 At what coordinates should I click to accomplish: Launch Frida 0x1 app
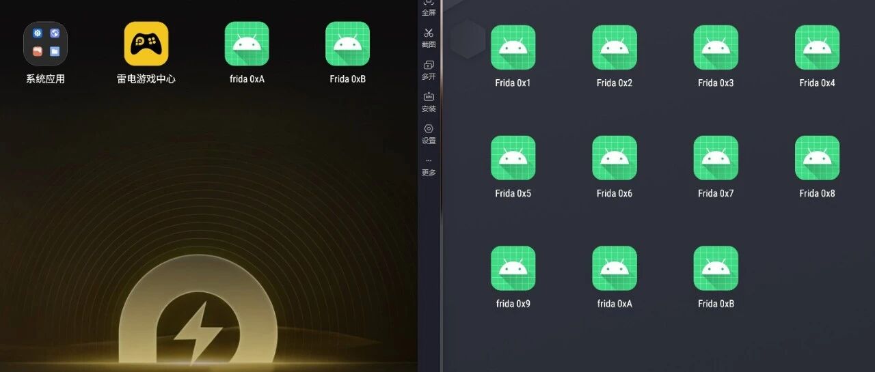(513, 47)
